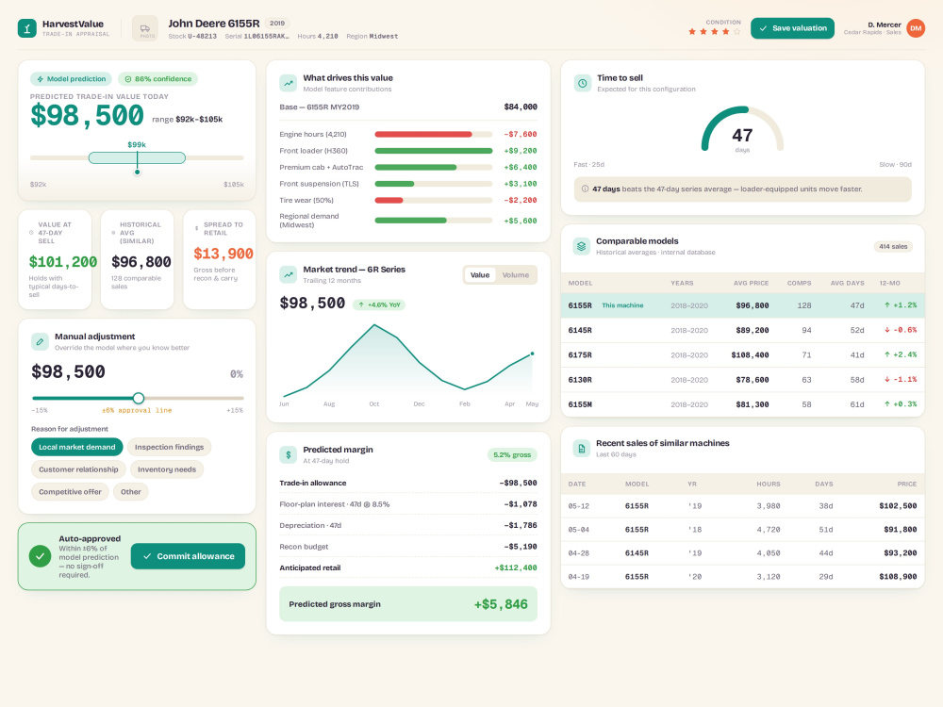This screenshot has width=943, height=707.
Task: Click the Comparable models layers icon
Action: (x=582, y=246)
